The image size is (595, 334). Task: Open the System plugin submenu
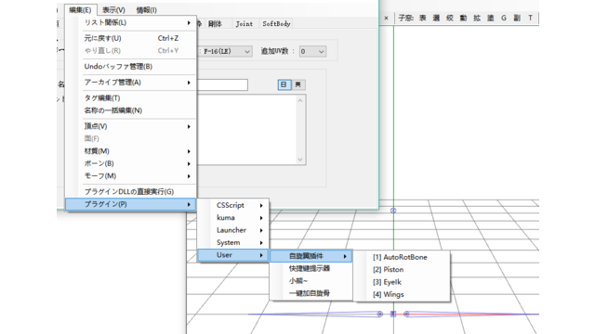[x=233, y=243]
